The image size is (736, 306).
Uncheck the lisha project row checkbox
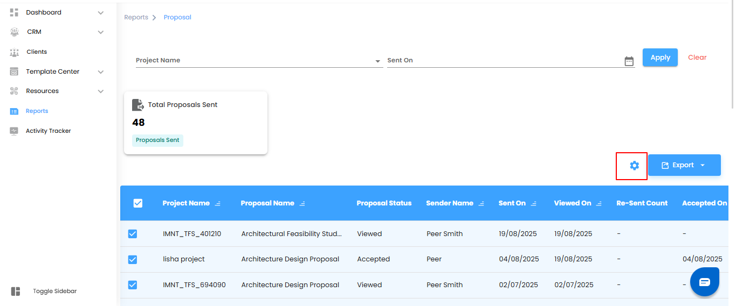point(133,259)
